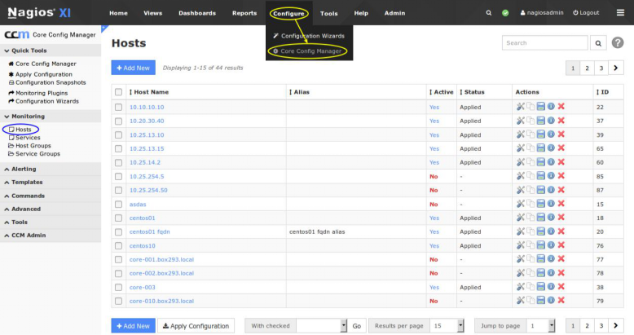Image resolution: width=634 pixels, height=335 pixels.
Task: Click the copy icon for host 10.20.30.40
Action: tap(531, 121)
